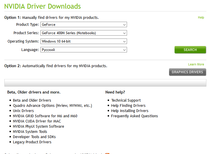This screenshot has width=209, height=154.
Task: Open Beta and Older Drivers link
Action: click(x=32, y=100)
